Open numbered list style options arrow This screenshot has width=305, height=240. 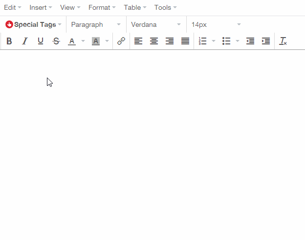point(214,41)
